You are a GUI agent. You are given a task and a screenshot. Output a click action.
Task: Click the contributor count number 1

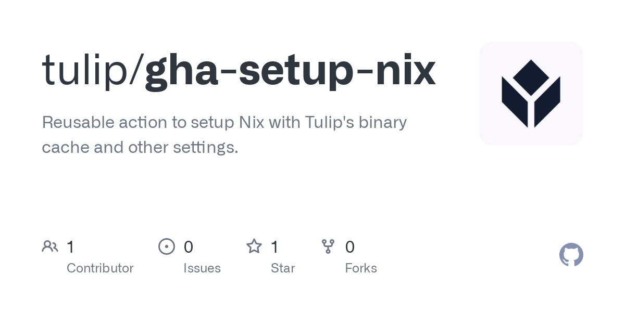click(70, 247)
